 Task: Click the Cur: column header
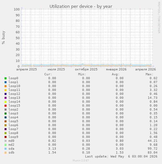[x=48, y=74]
